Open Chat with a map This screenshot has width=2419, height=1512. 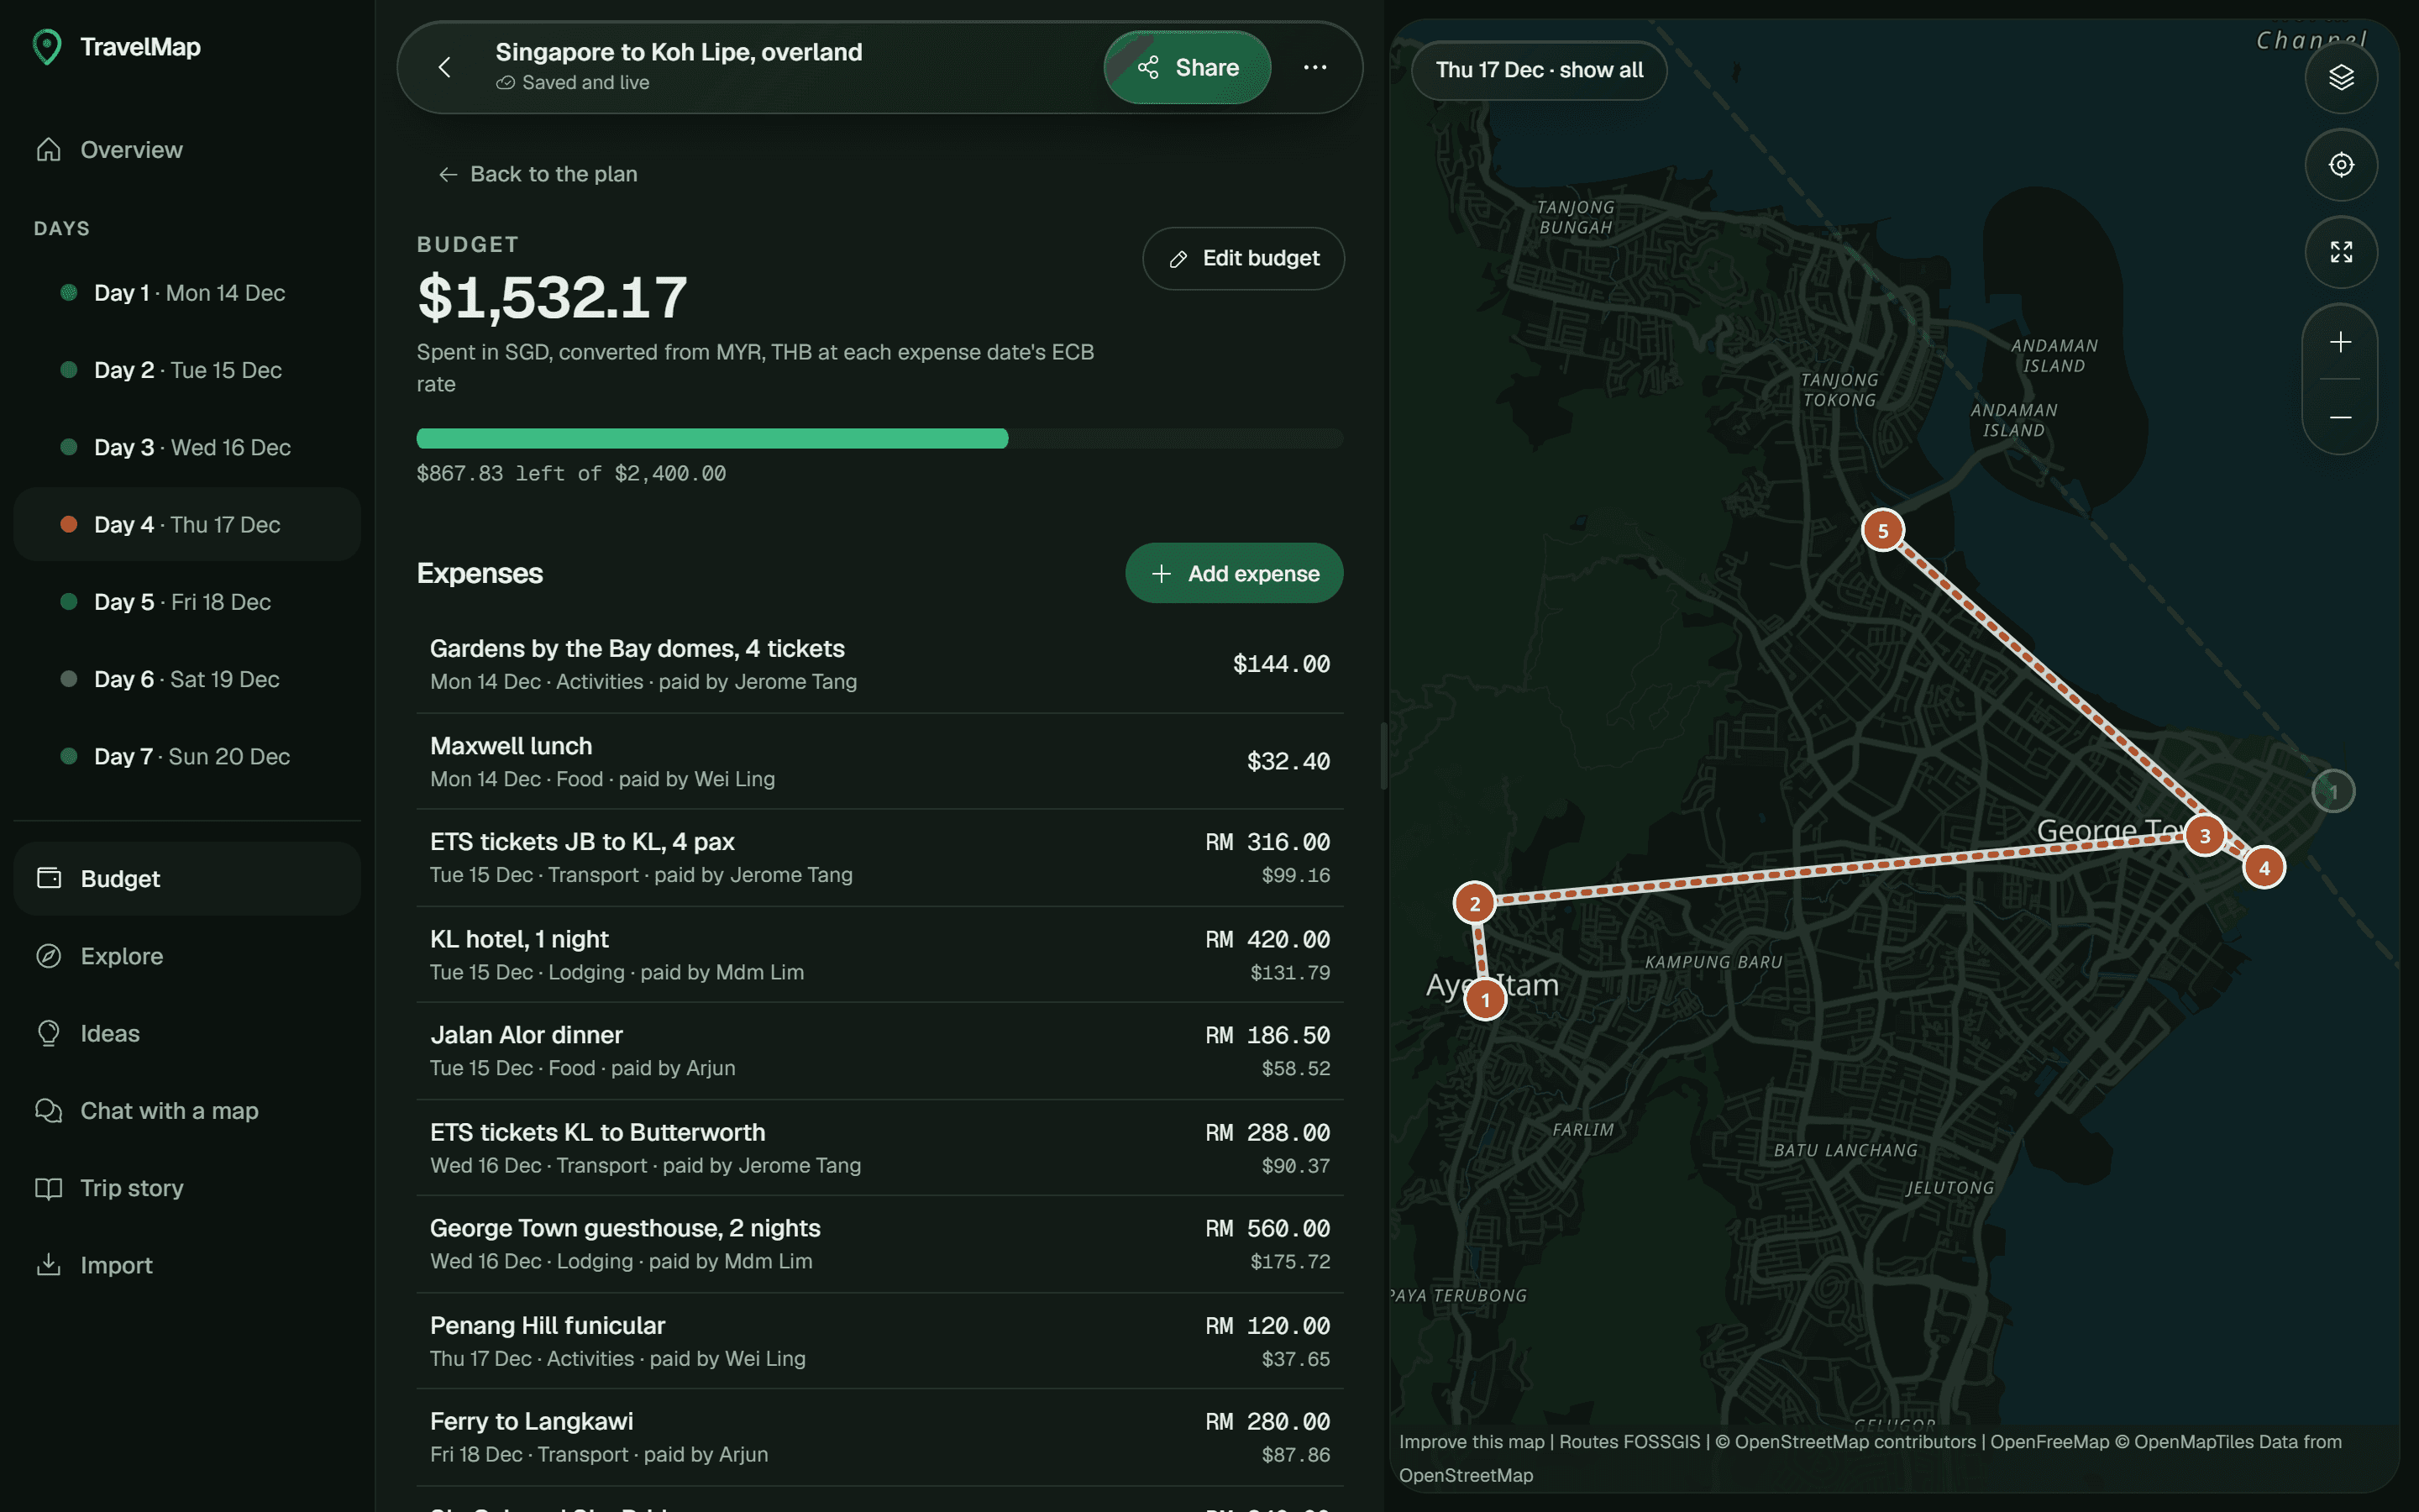point(187,1110)
